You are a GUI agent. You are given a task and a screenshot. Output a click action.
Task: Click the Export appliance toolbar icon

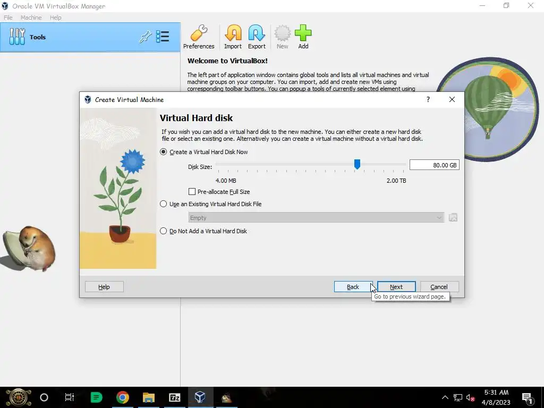point(257,37)
